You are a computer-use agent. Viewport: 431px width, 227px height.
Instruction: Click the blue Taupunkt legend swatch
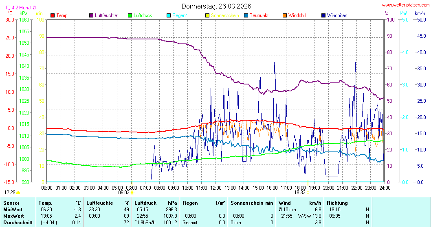click(246, 15)
